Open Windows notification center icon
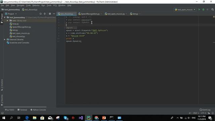The image size is (215, 121). [210, 118]
